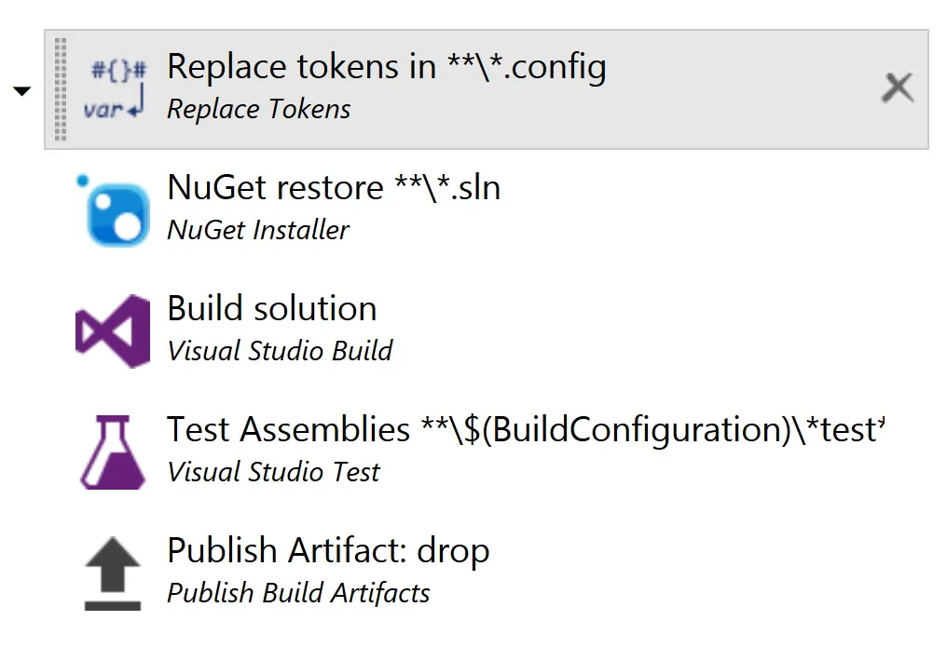Viewport: 947px width, 661px height.
Task: Click the "Publish Build Artifacts" italic subtitle
Action: [x=298, y=593]
